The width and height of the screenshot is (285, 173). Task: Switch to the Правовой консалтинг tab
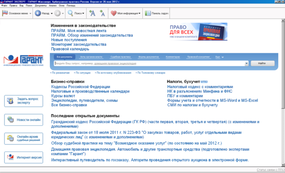(199, 57)
